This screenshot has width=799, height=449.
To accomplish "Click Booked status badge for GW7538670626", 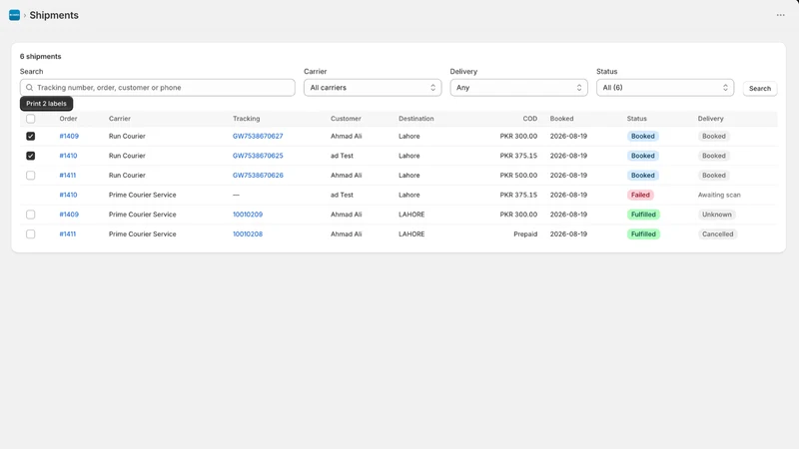I will point(642,176).
